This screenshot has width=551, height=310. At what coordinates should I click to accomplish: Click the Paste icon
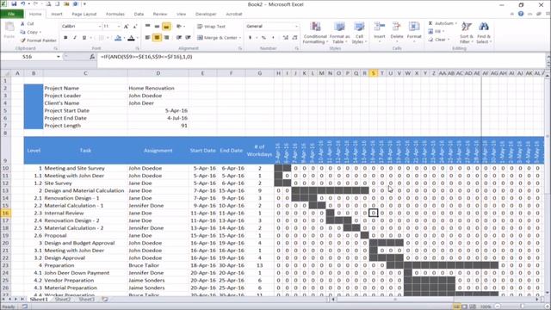coord(9,28)
